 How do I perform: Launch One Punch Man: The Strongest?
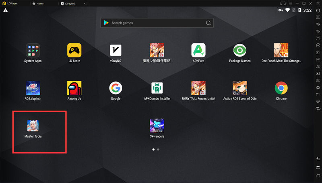281,50
